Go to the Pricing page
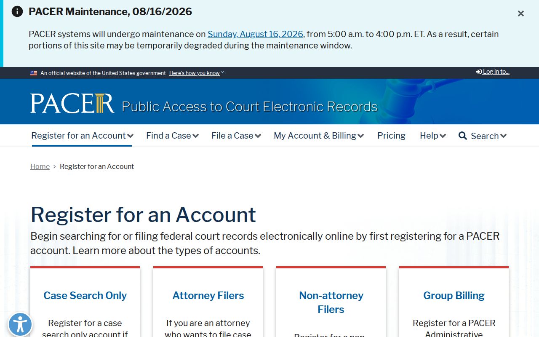539x337 pixels. pyautogui.click(x=391, y=136)
